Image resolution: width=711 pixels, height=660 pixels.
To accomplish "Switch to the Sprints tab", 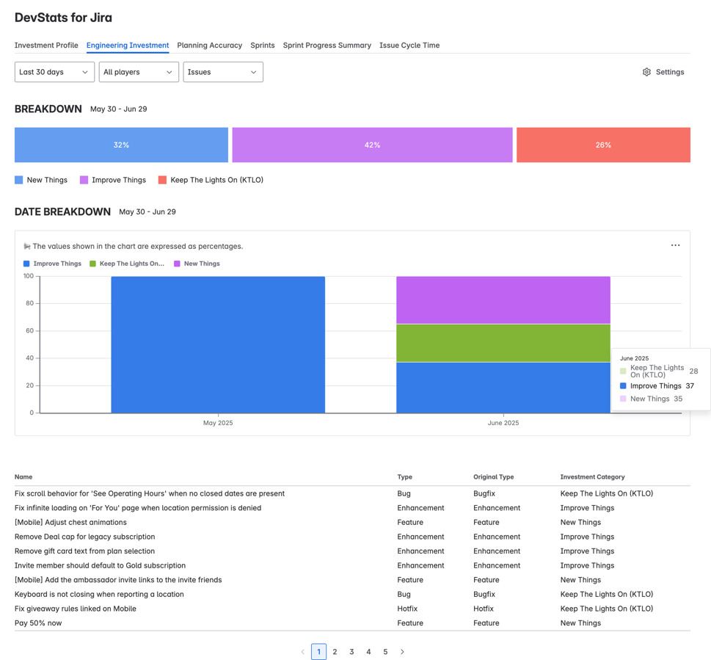I will tap(263, 46).
